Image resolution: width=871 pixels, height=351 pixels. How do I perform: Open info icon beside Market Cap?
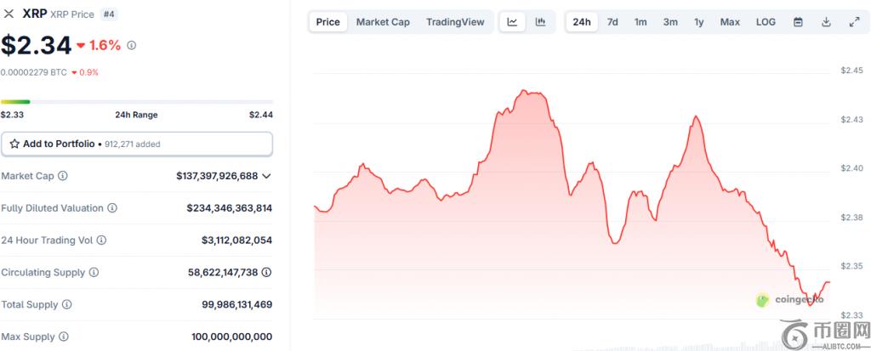[x=63, y=176]
